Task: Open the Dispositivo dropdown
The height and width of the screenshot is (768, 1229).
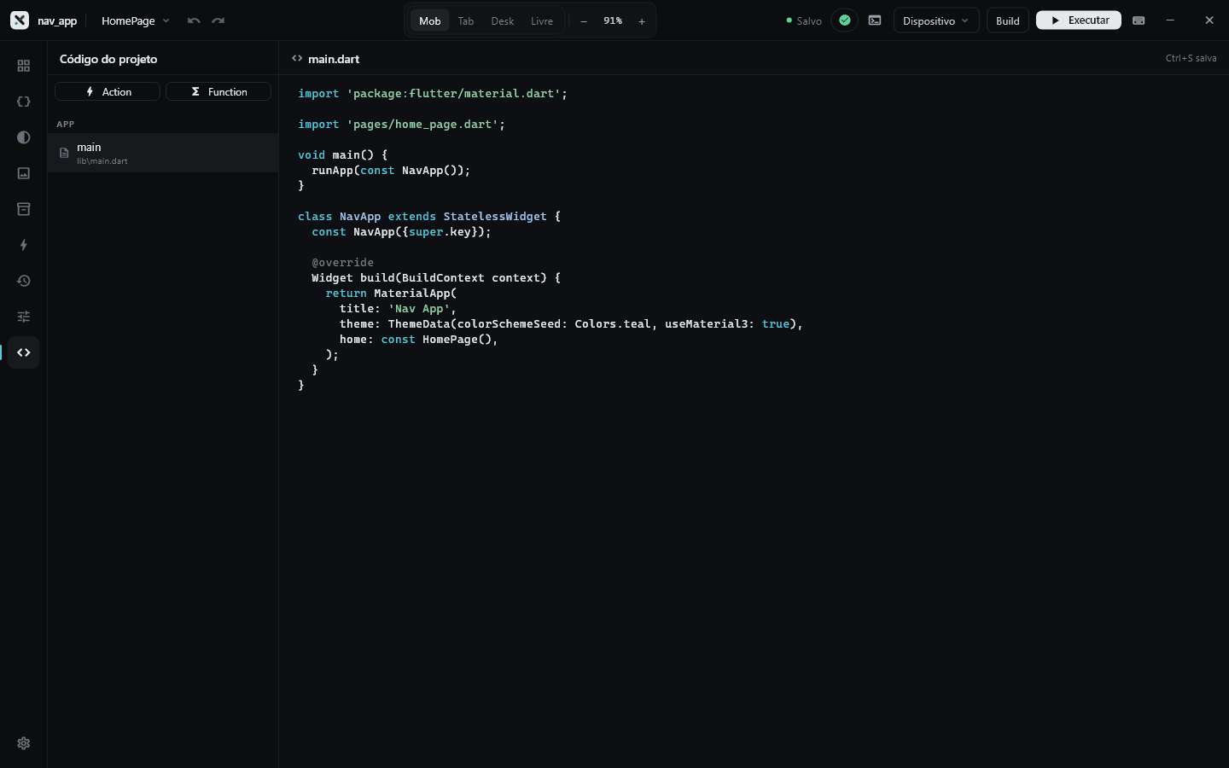Action: (936, 20)
